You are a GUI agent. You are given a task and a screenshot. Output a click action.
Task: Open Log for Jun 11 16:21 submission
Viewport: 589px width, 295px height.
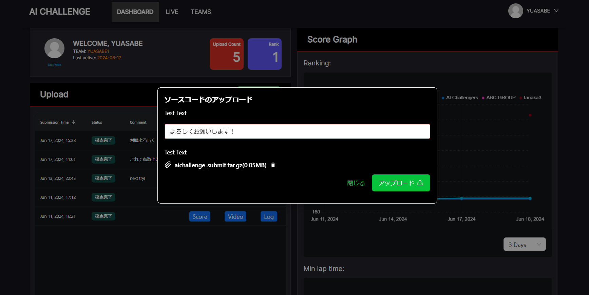click(x=269, y=217)
